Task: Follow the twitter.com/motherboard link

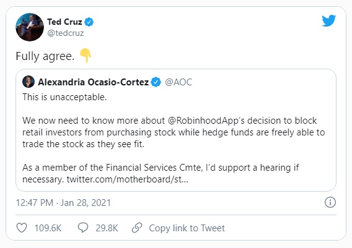Action: coord(127,179)
